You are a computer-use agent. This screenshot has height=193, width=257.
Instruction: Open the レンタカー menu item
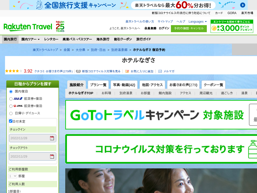point(51,39)
